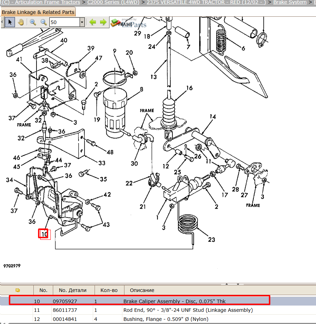Screen dimensions: 316x324
Task: Click callout 14 on the diagram
Action: pos(213,117)
